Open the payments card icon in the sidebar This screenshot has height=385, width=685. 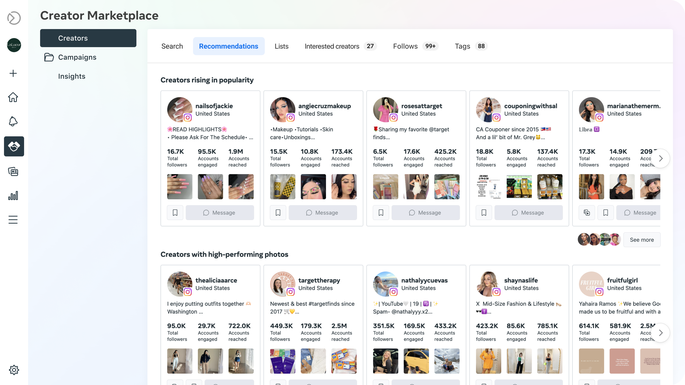[13, 171]
